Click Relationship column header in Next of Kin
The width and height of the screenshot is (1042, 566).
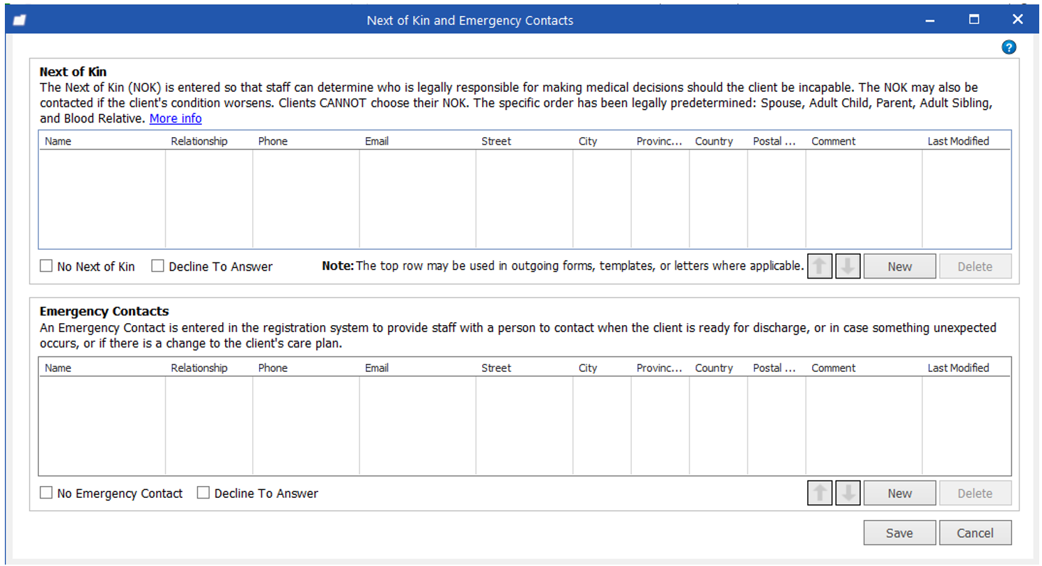pos(199,141)
